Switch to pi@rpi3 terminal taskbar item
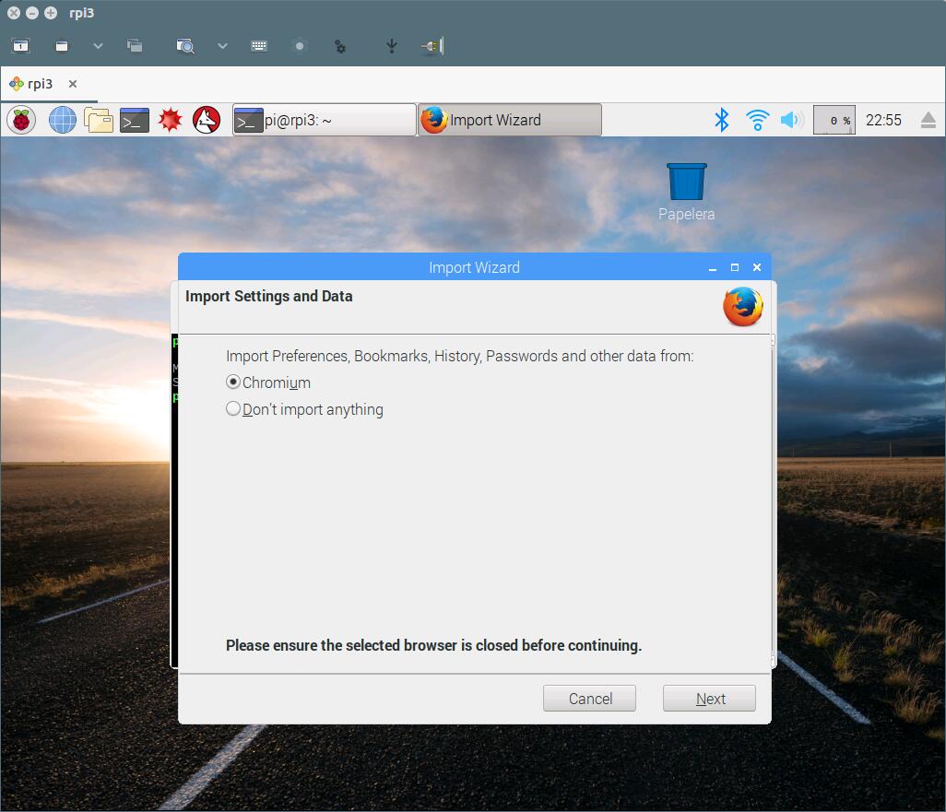 pyautogui.click(x=324, y=120)
